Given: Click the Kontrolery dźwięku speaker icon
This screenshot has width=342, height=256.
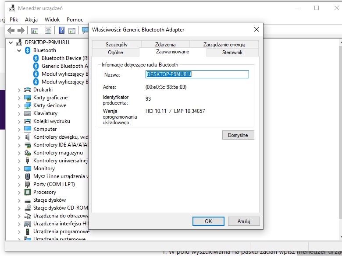Looking at the screenshot, I should tap(28, 137).
